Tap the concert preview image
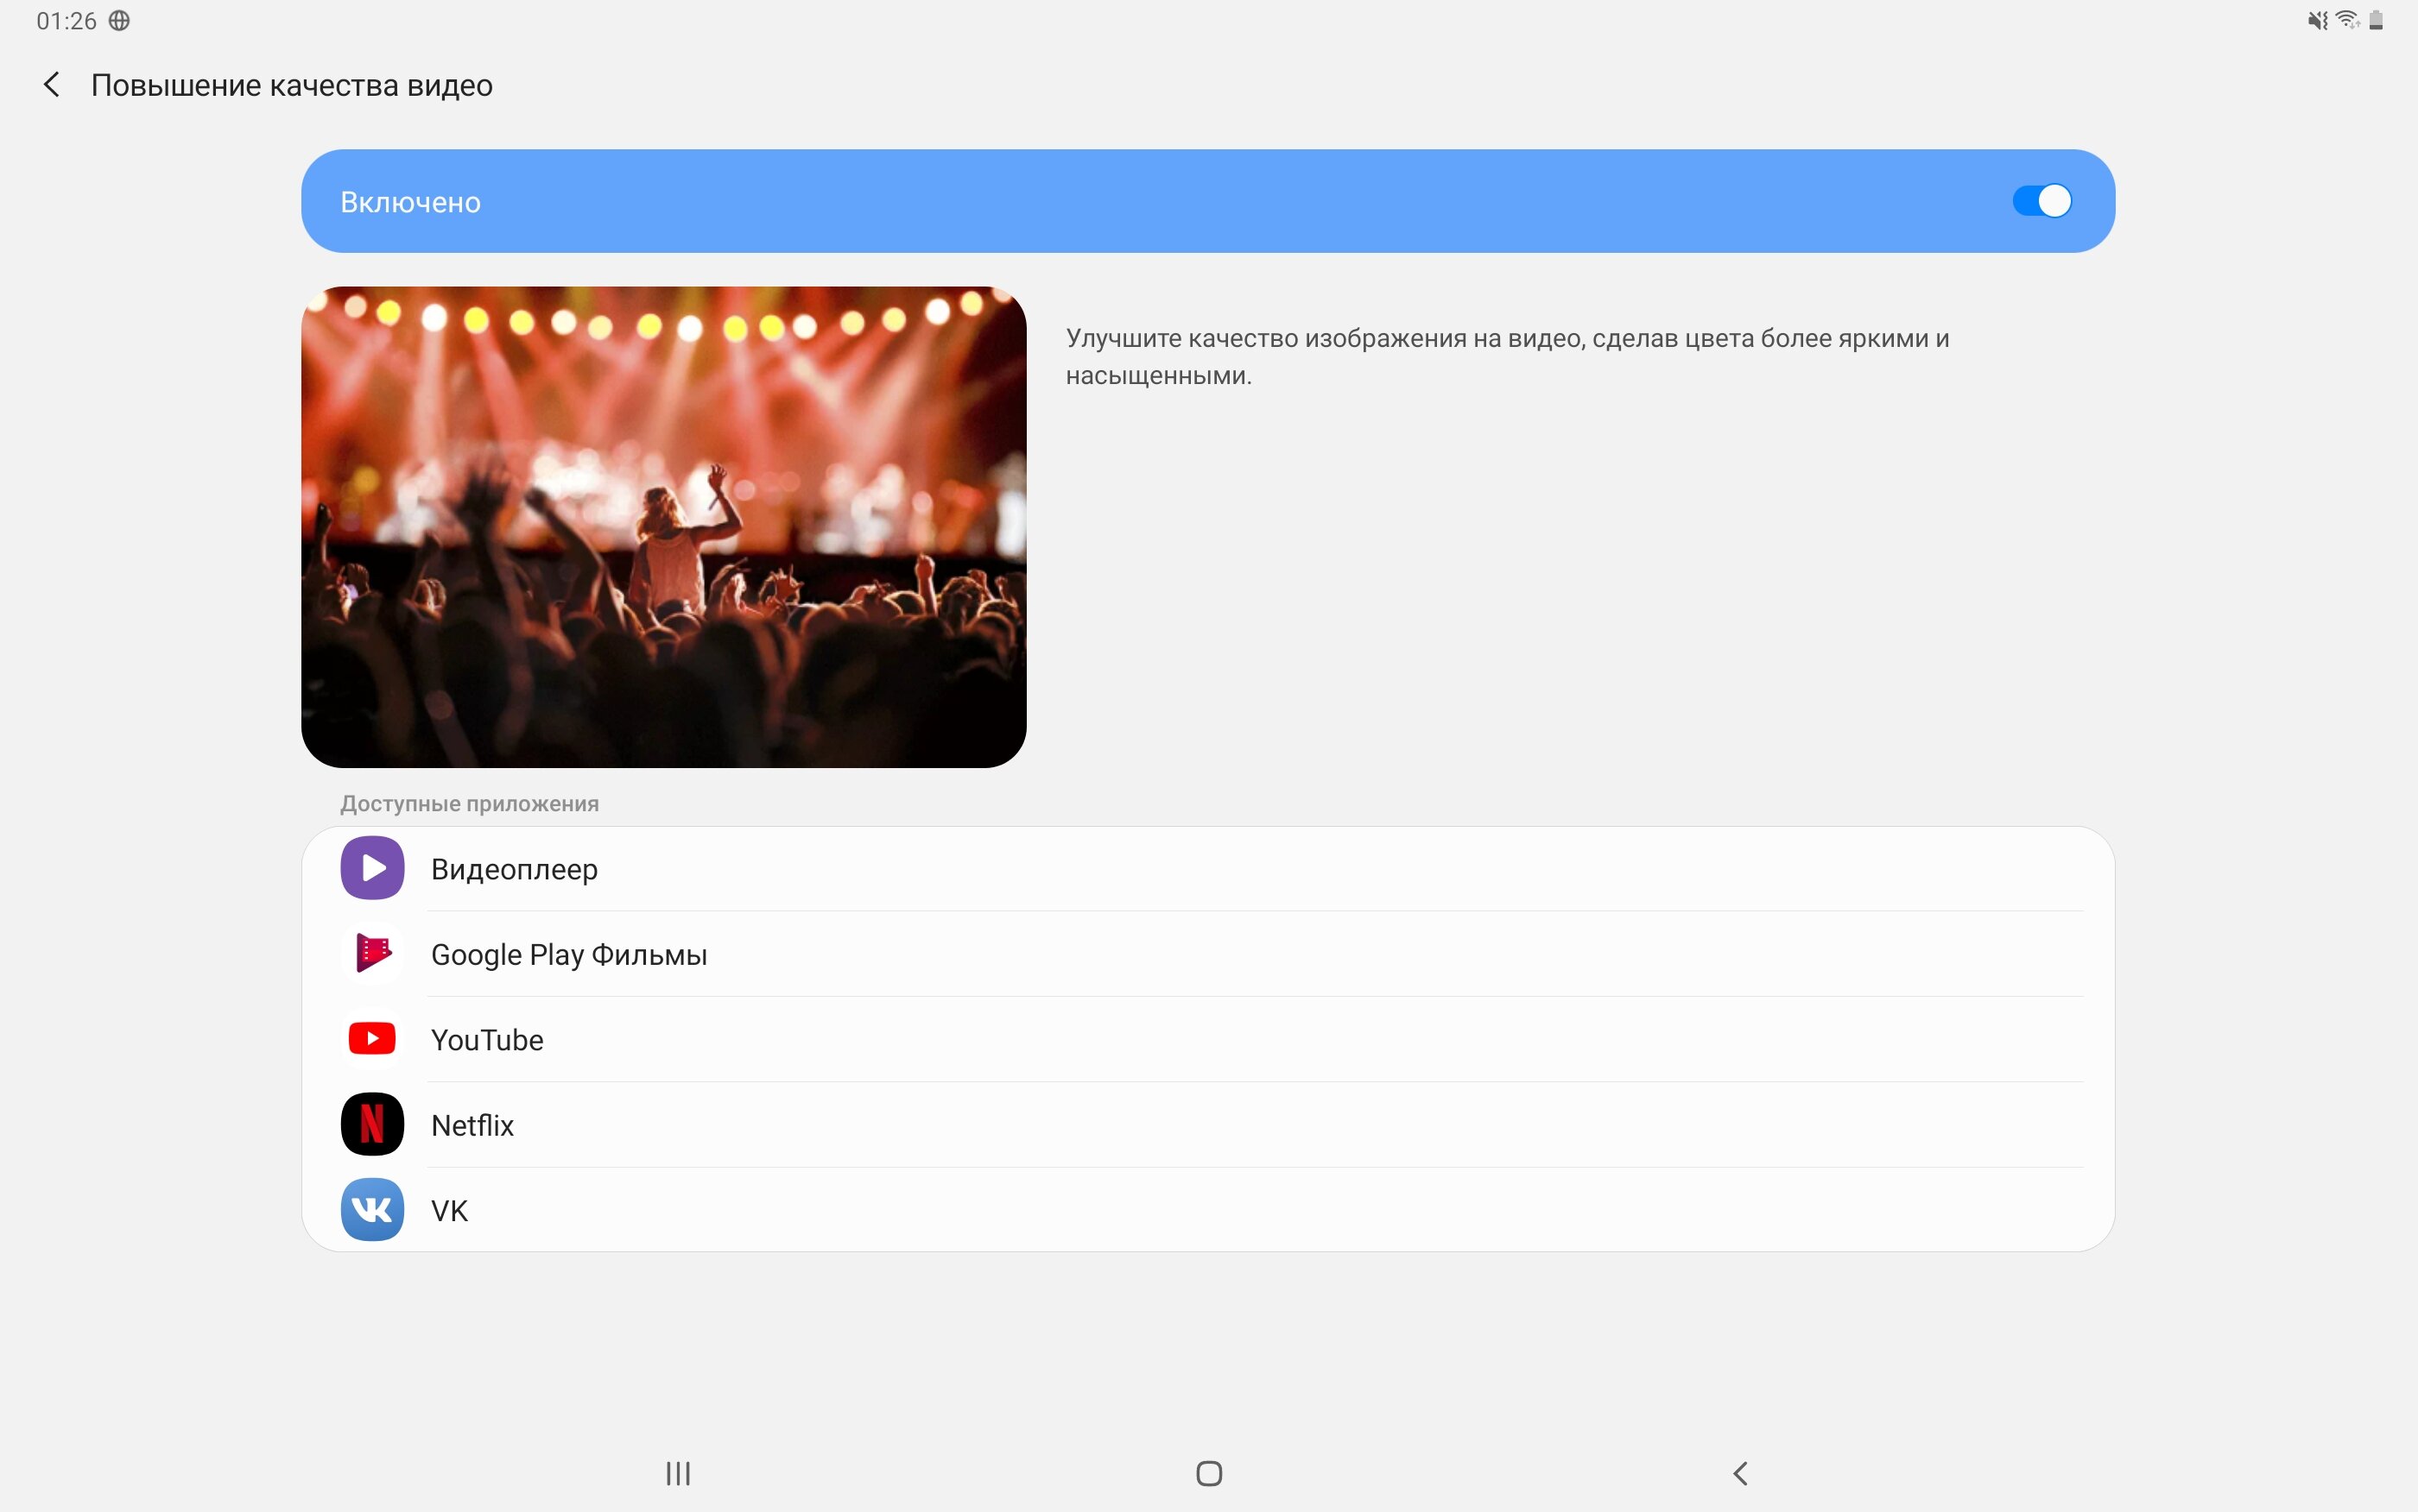The width and height of the screenshot is (2418, 1512). click(x=663, y=527)
